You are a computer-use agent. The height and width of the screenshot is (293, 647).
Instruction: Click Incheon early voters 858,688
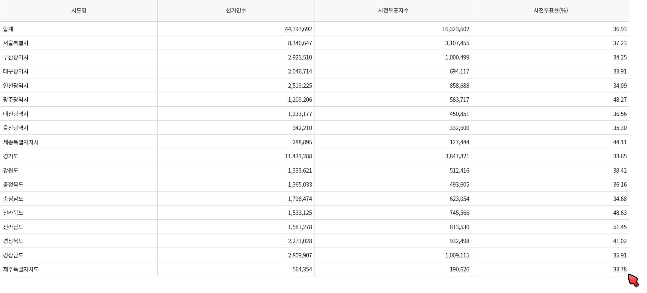tap(459, 86)
